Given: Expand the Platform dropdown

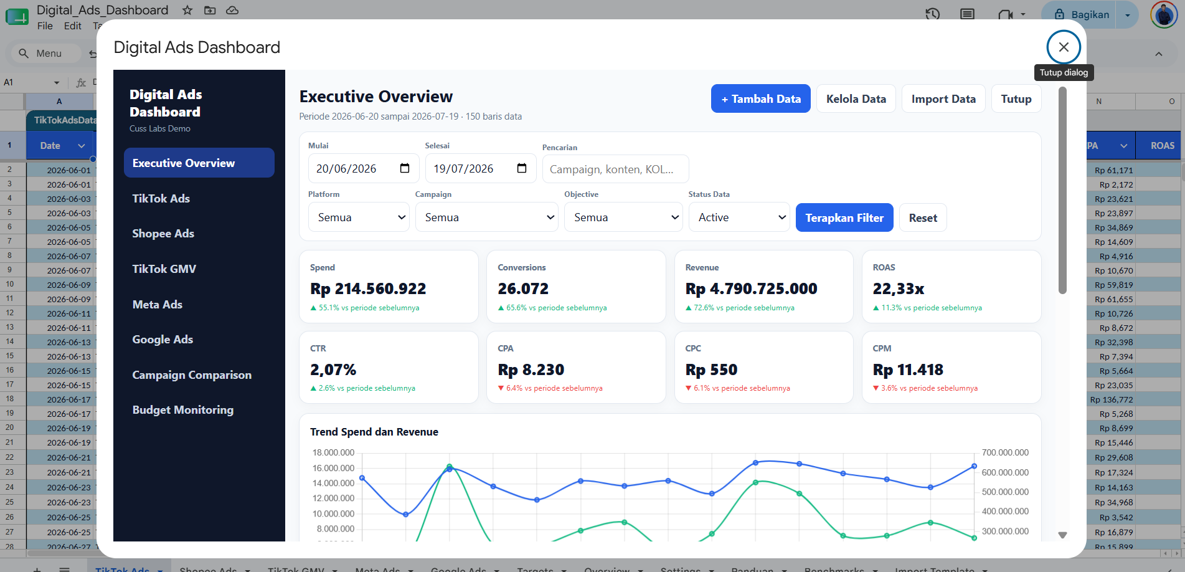Looking at the screenshot, I should [359, 217].
